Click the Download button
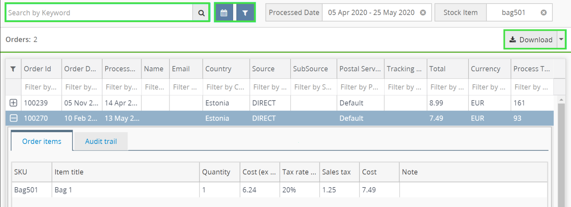The width and height of the screenshot is (571, 207). coord(531,40)
